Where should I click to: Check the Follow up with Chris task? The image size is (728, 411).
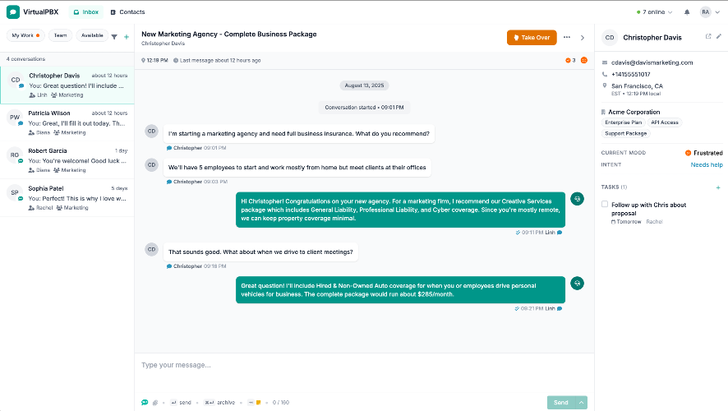coord(605,204)
